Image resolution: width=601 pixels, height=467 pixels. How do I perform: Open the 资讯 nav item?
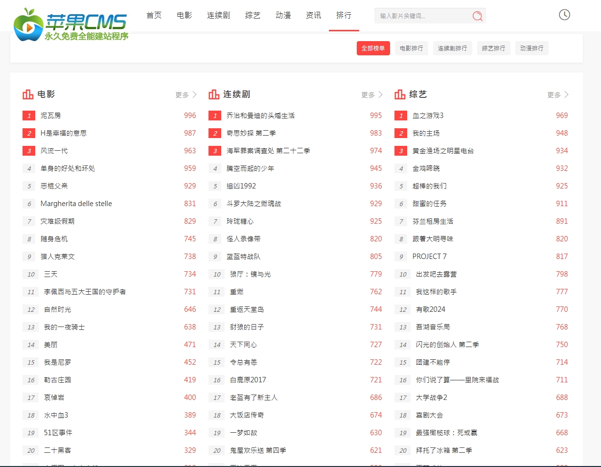click(313, 15)
